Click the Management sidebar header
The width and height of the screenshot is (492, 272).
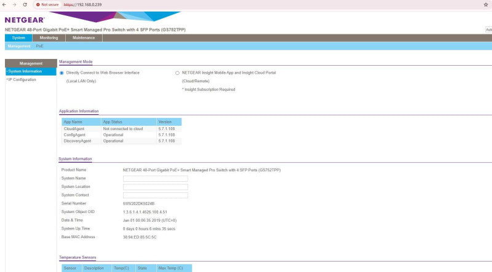[31, 63]
